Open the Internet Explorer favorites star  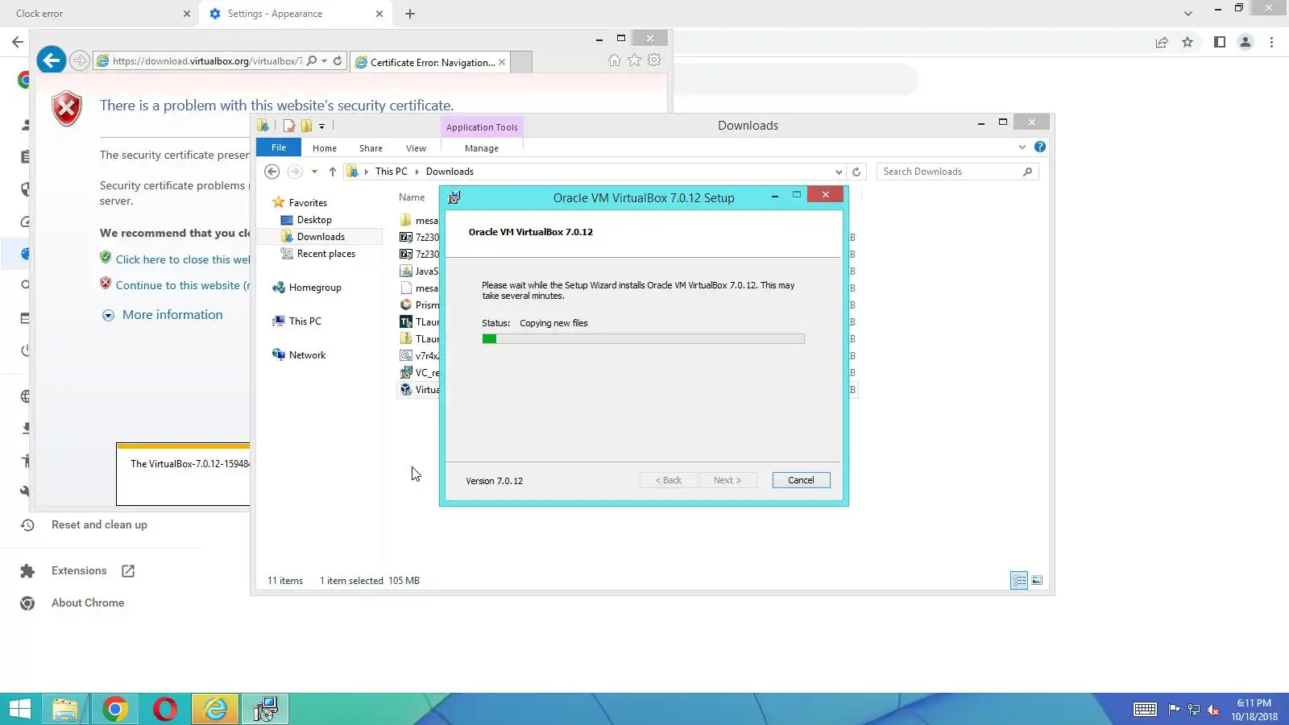click(x=635, y=60)
